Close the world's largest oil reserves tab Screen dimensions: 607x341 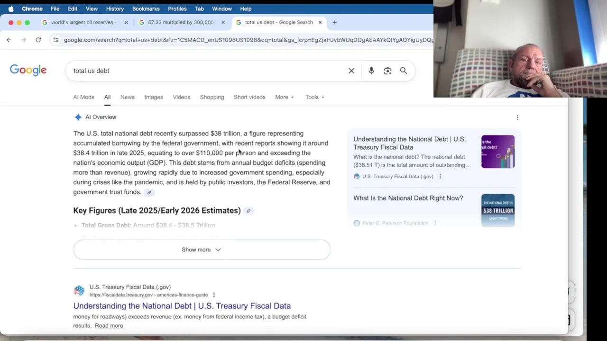pyautogui.click(x=126, y=22)
